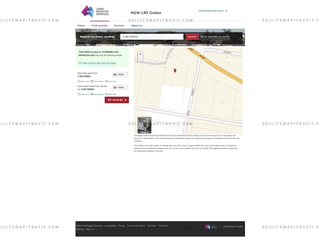The width and height of the screenshot is (320, 240).
Task: Open Terms & Conditions in the footer
Action: tap(136, 225)
